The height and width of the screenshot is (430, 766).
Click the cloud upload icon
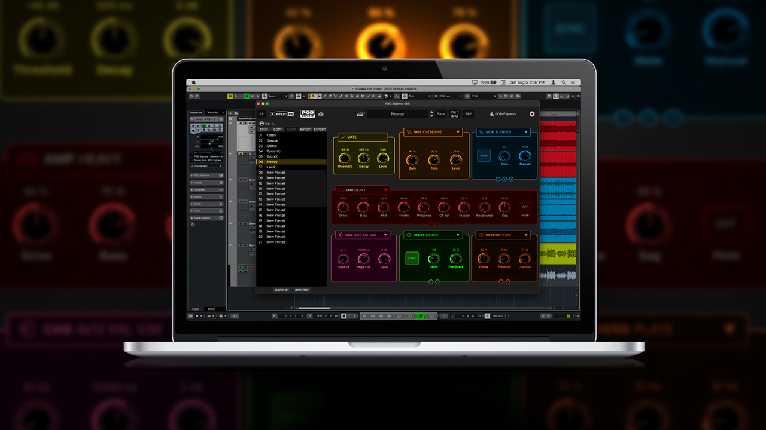321,114
